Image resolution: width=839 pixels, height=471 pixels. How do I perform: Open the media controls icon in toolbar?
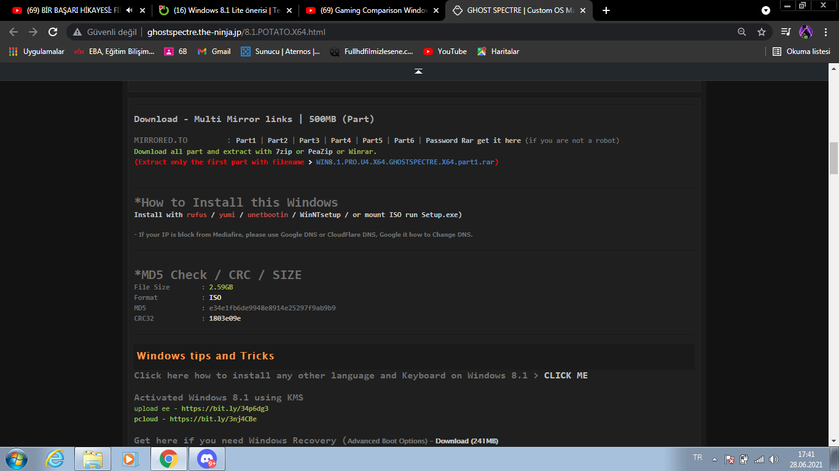(786, 32)
